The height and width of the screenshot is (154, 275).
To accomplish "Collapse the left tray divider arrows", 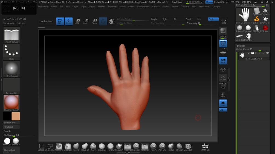I will 1,79.
